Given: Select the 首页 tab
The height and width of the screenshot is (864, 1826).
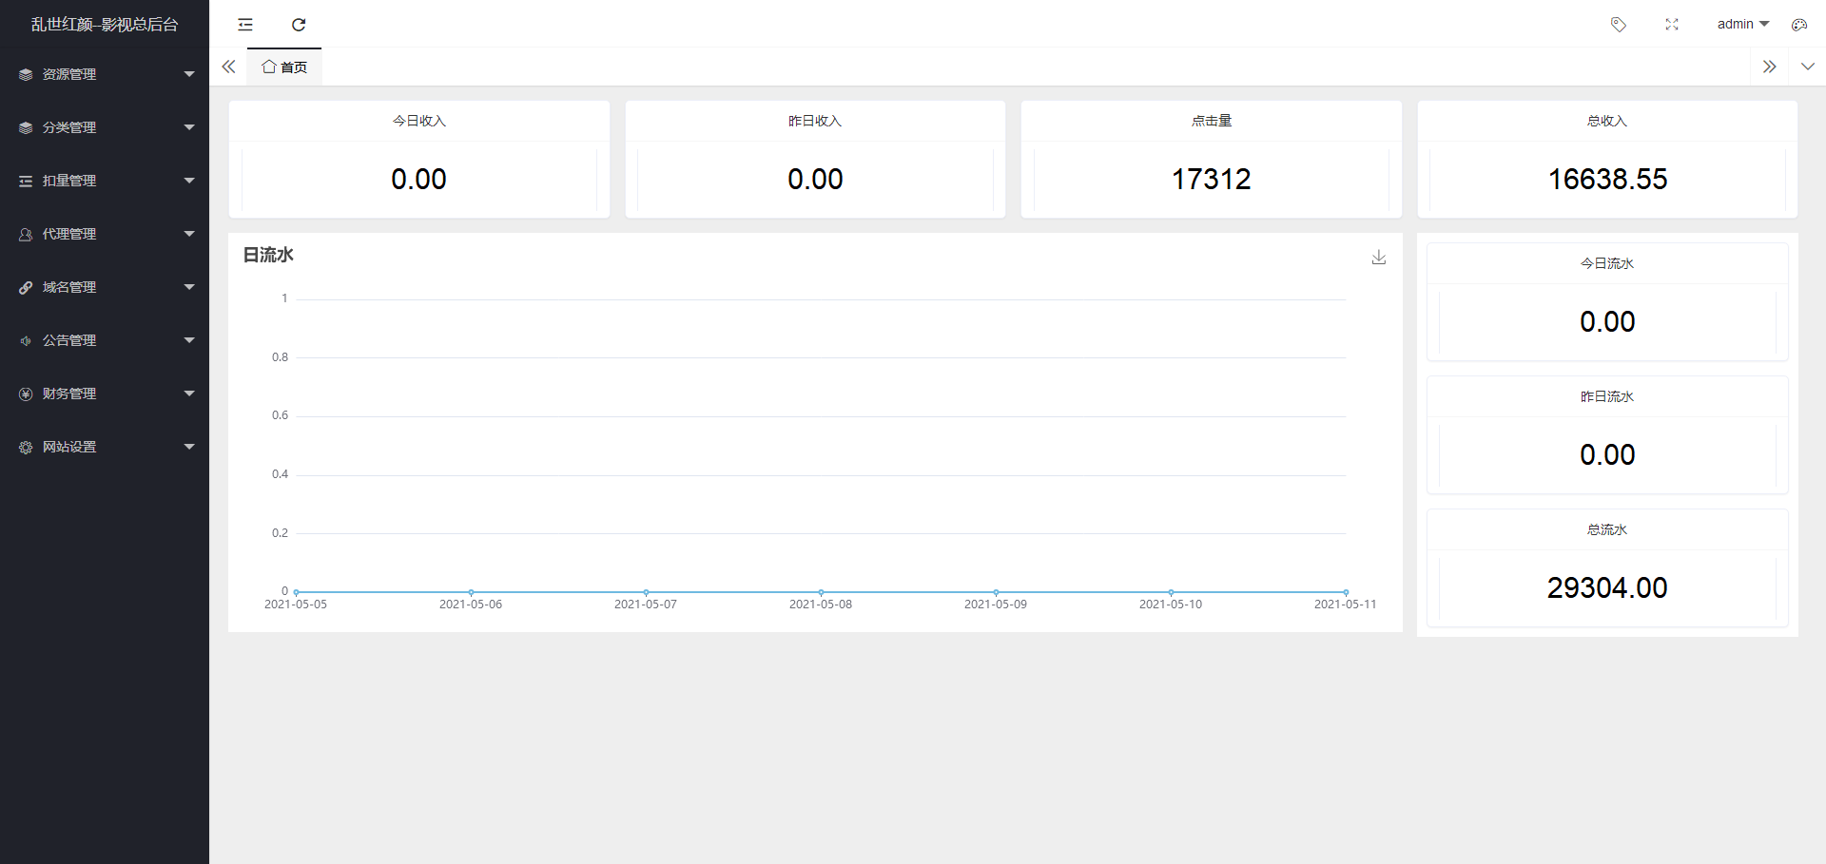Looking at the screenshot, I should point(285,67).
